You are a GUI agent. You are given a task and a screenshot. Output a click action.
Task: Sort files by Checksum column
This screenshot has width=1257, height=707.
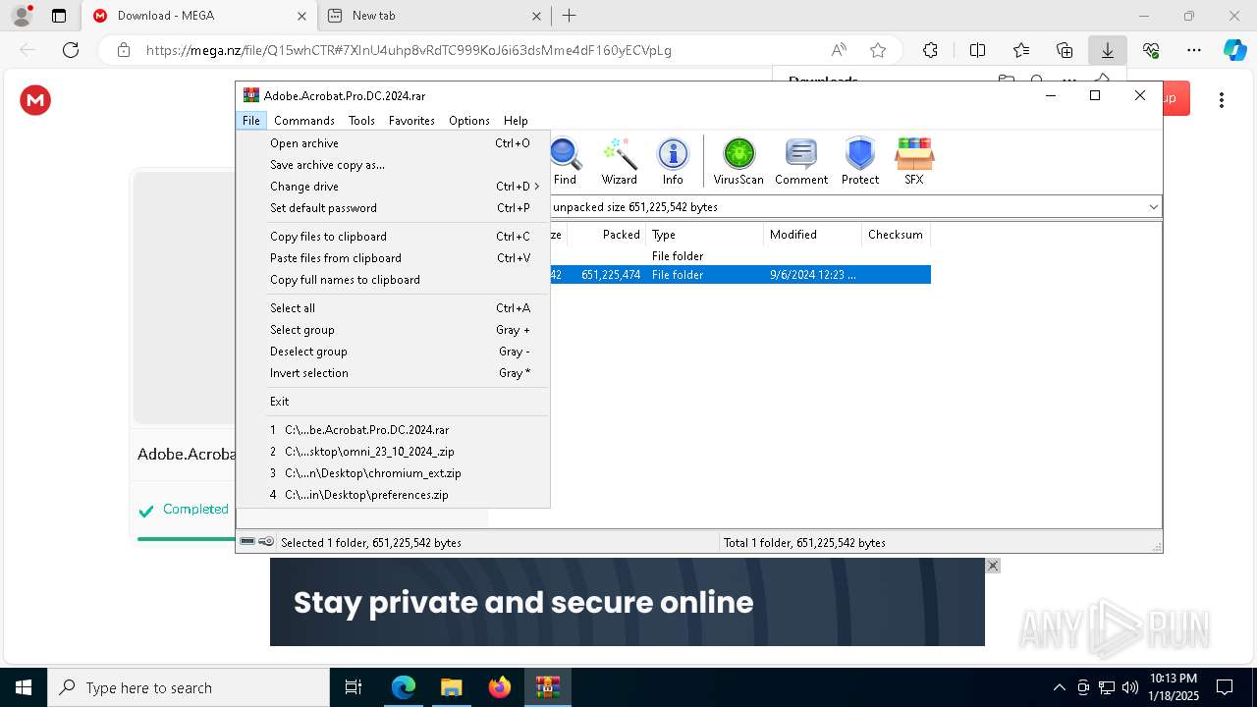tap(896, 235)
